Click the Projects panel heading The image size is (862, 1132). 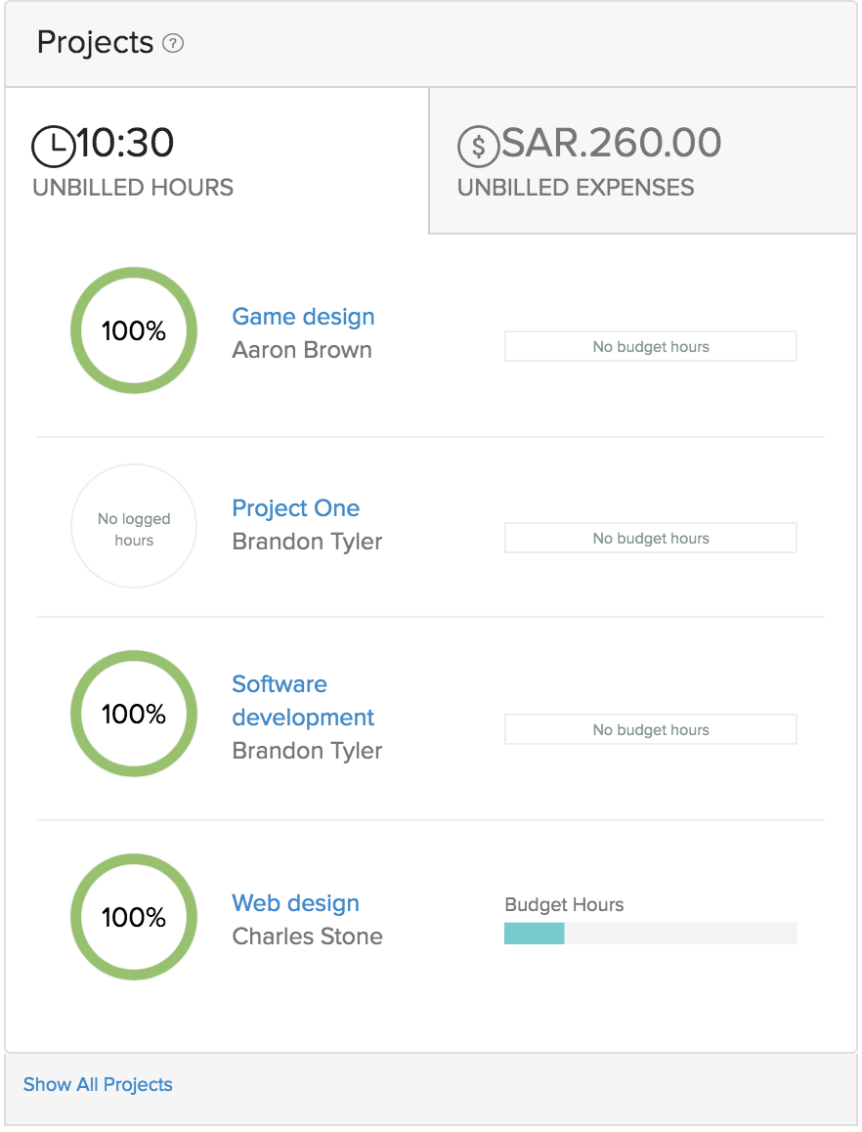[95, 43]
